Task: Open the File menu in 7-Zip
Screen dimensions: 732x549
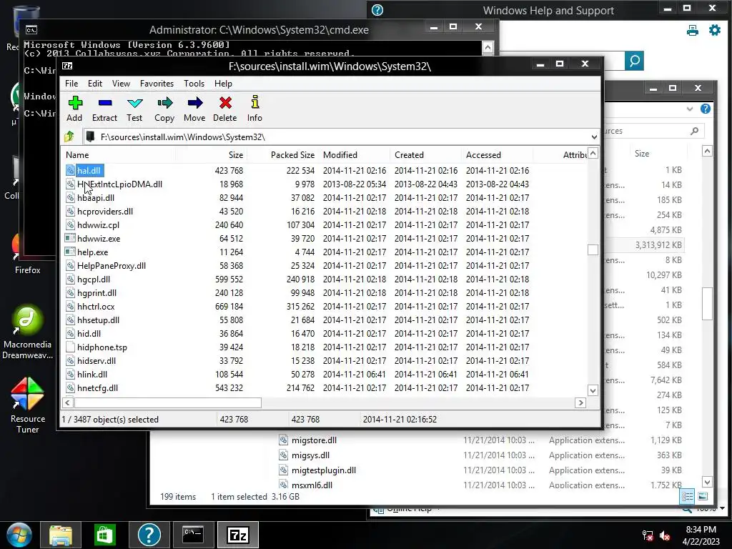Action: [x=71, y=84]
